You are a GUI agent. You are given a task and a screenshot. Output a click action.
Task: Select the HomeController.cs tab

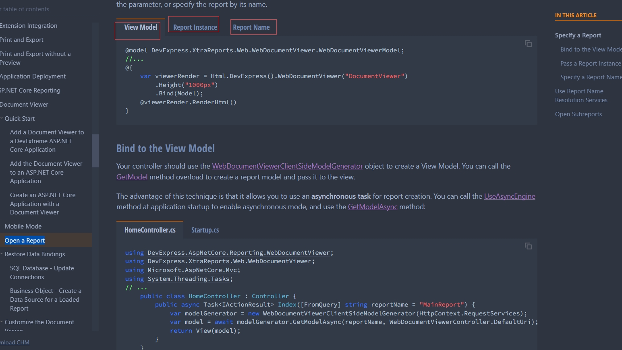pos(150,230)
